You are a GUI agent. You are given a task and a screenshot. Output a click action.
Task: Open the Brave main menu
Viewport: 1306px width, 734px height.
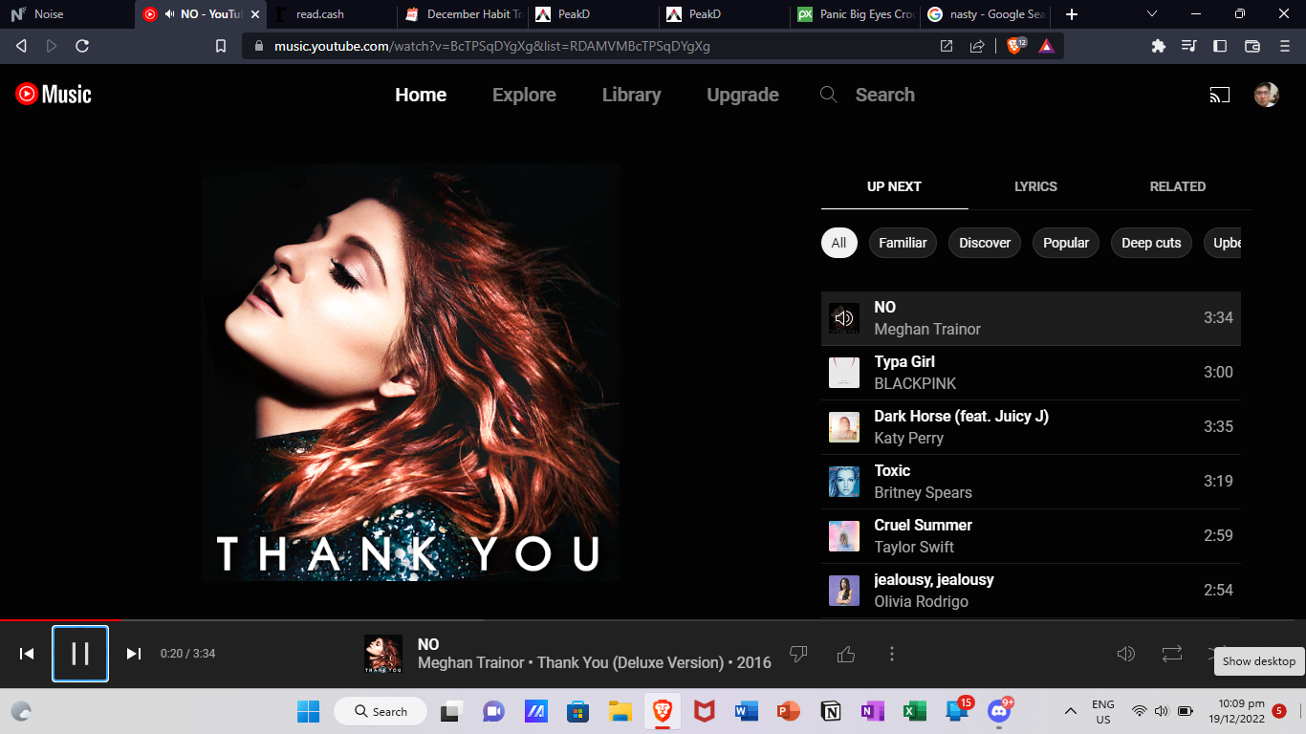(1285, 46)
